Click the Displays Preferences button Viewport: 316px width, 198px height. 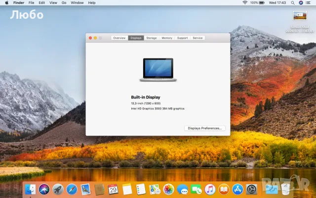(x=205, y=128)
